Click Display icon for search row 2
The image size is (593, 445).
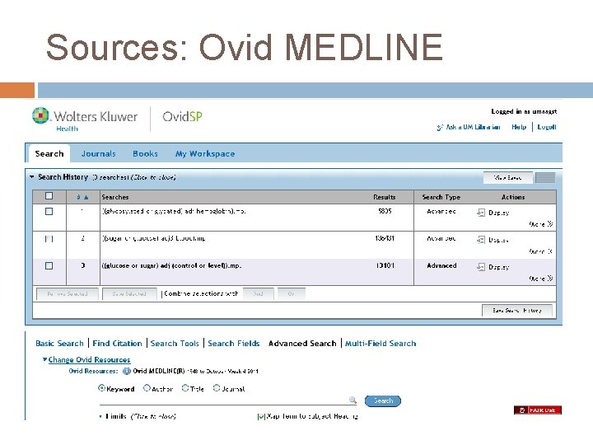tap(481, 240)
